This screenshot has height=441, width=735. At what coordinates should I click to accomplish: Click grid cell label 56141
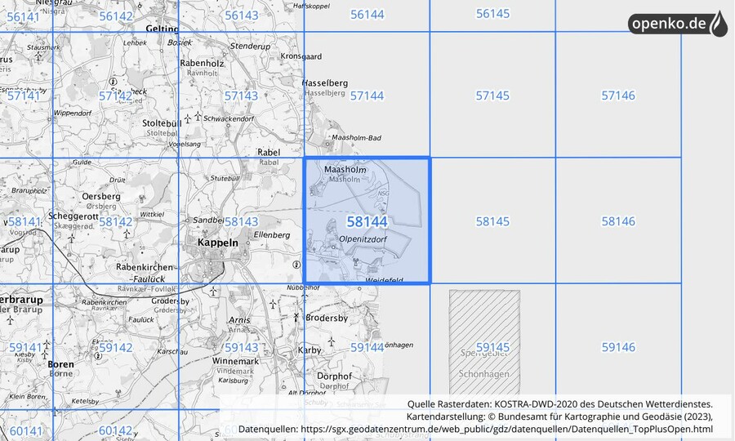(23, 17)
